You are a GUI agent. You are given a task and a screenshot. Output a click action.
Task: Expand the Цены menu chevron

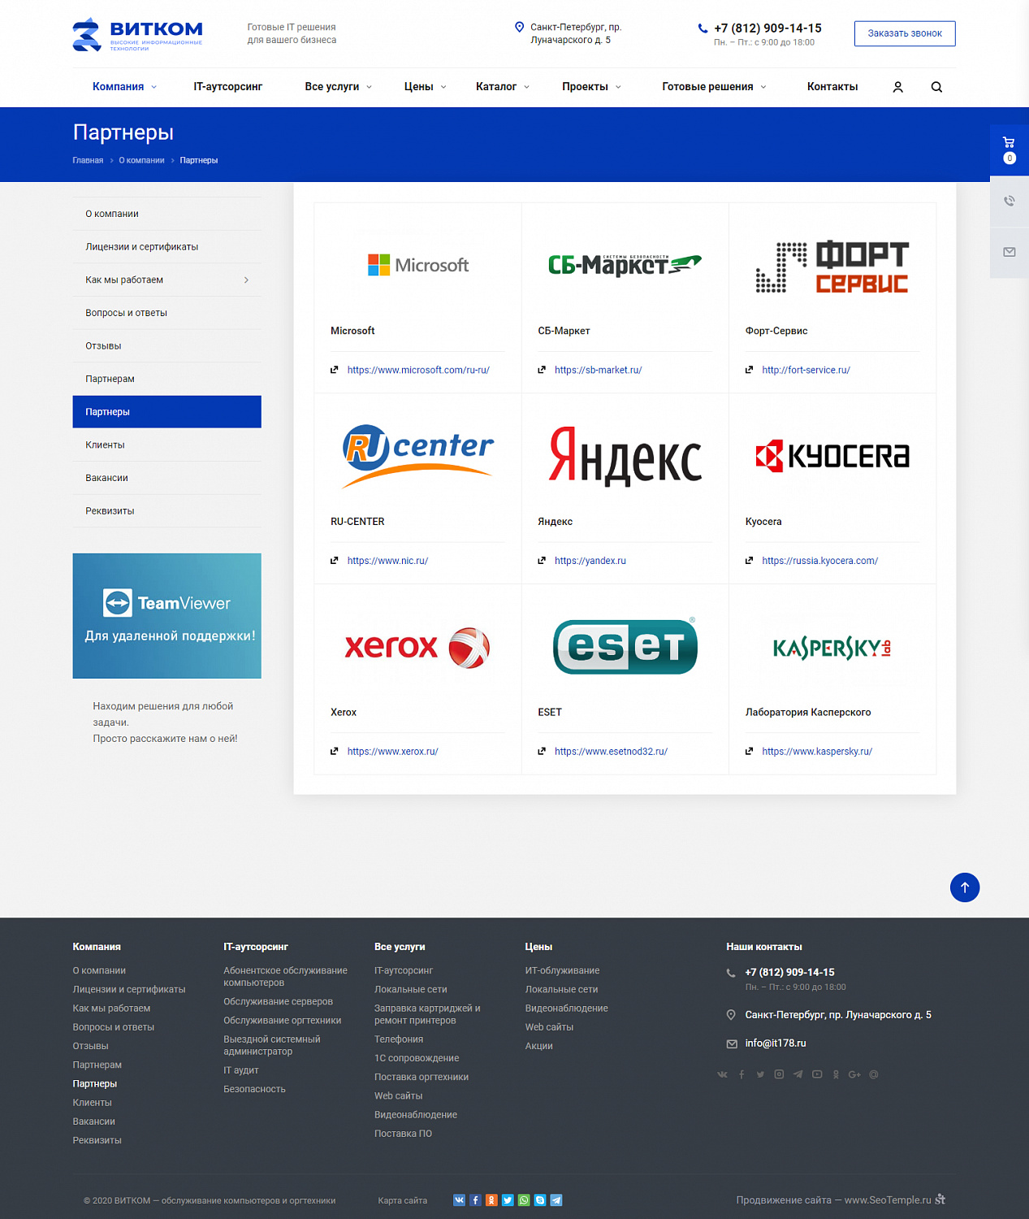coord(443,87)
